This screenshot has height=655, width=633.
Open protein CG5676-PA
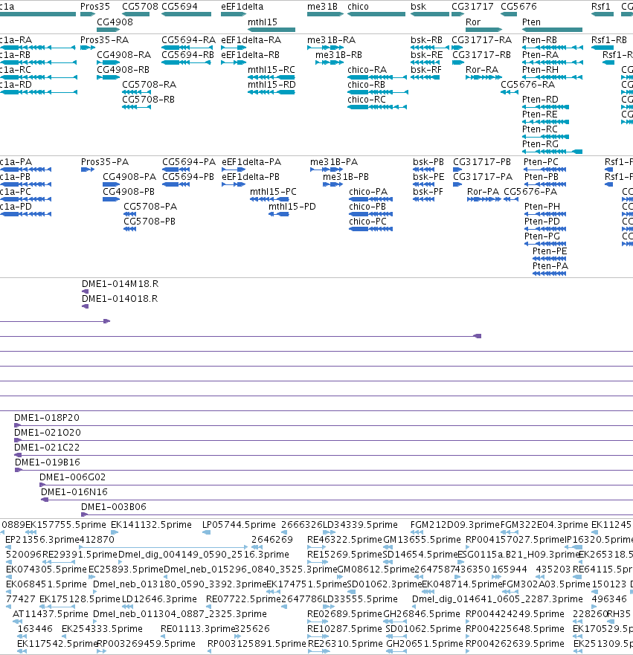point(530,192)
